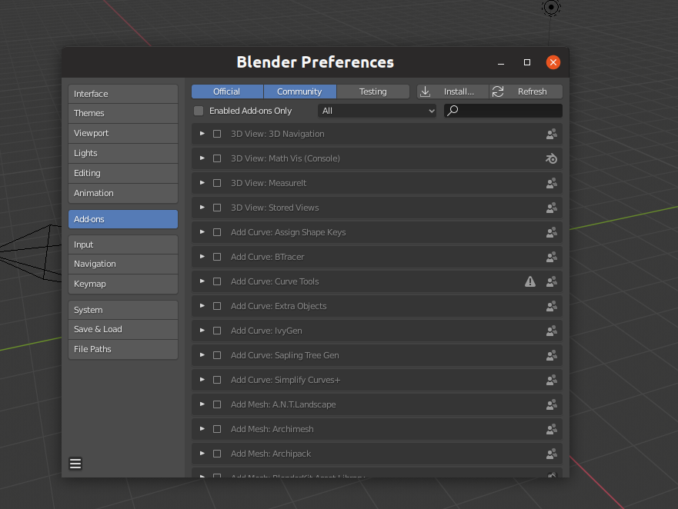Open the Interface preferences section
The height and width of the screenshot is (509, 678).
point(123,94)
